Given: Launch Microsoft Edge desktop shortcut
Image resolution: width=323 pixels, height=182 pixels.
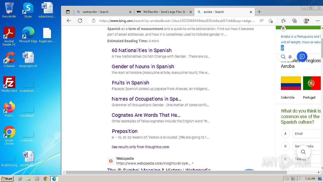Looking at the screenshot, I should [x=28, y=35].
